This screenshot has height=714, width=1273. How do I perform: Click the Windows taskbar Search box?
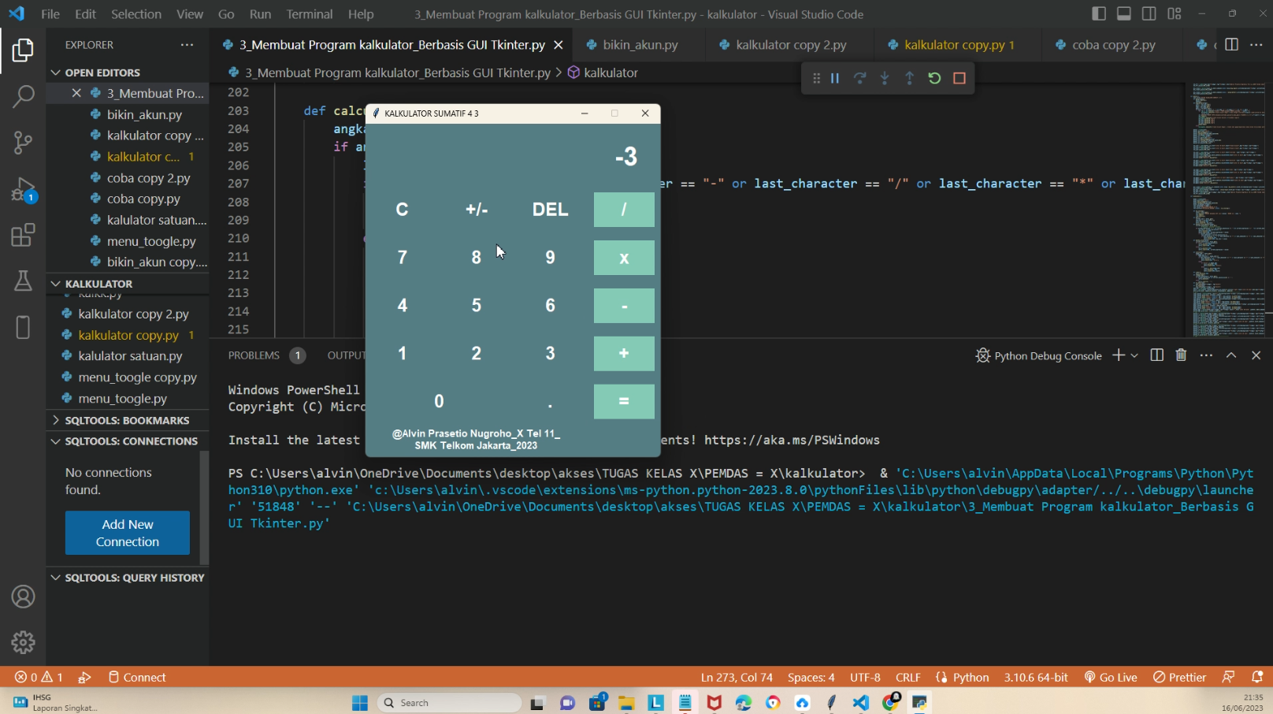(x=451, y=702)
